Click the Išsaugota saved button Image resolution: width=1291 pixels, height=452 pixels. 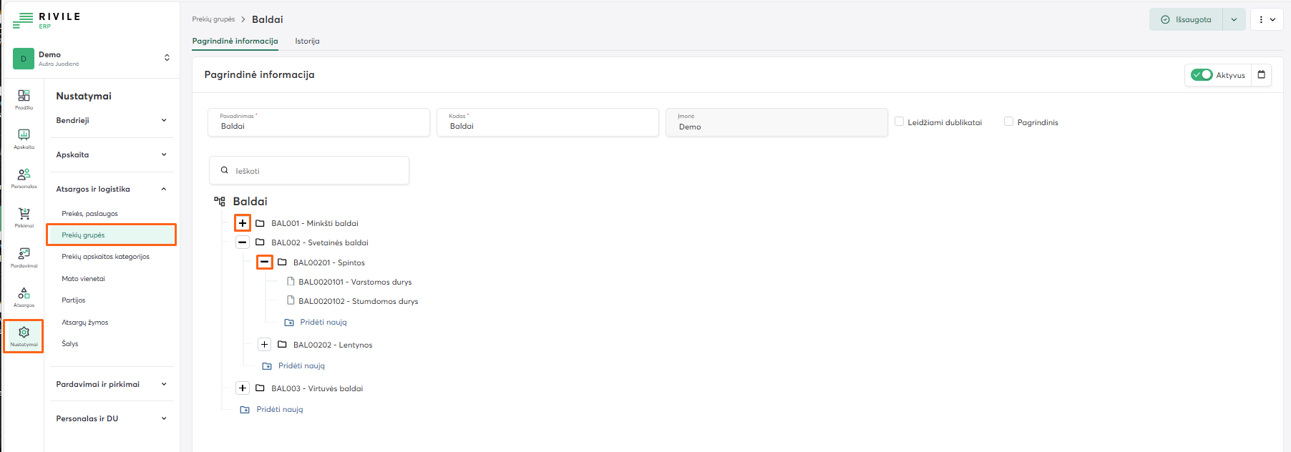(x=1187, y=20)
